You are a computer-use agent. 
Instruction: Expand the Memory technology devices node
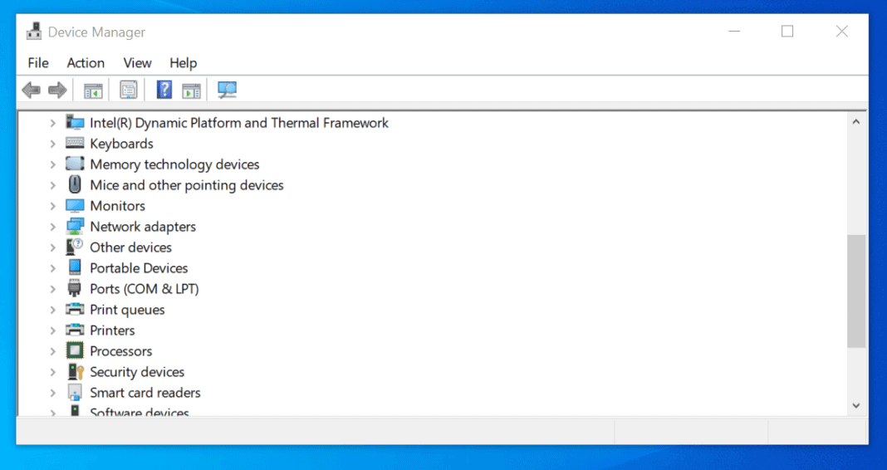coord(52,164)
